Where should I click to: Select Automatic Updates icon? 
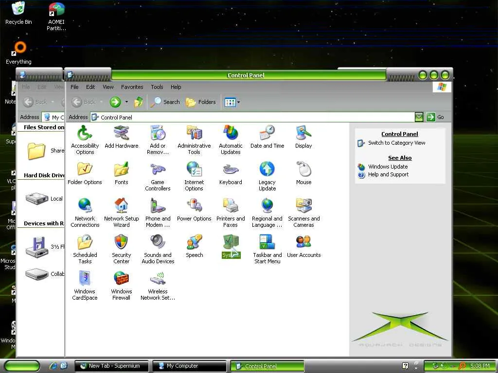pyautogui.click(x=231, y=139)
